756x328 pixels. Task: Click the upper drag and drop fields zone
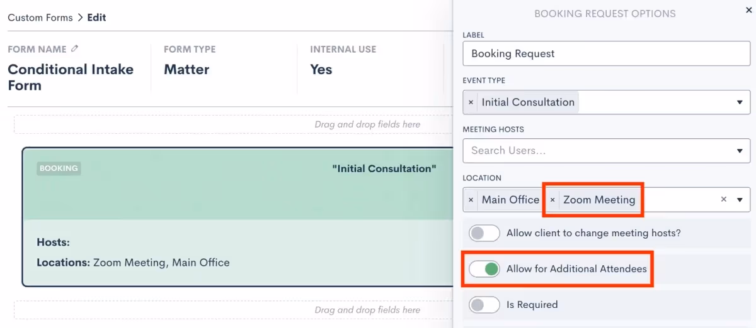click(234, 124)
